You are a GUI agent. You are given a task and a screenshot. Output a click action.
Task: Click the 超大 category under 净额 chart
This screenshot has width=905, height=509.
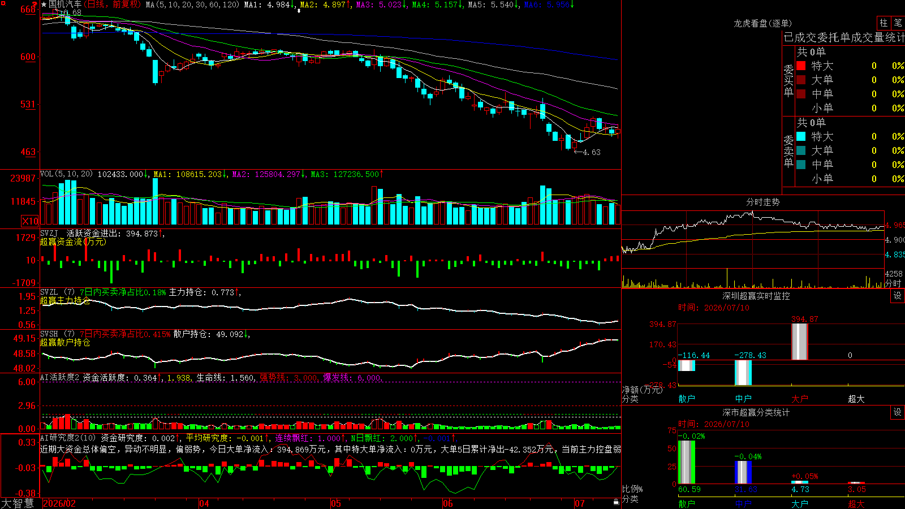(x=856, y=399)
